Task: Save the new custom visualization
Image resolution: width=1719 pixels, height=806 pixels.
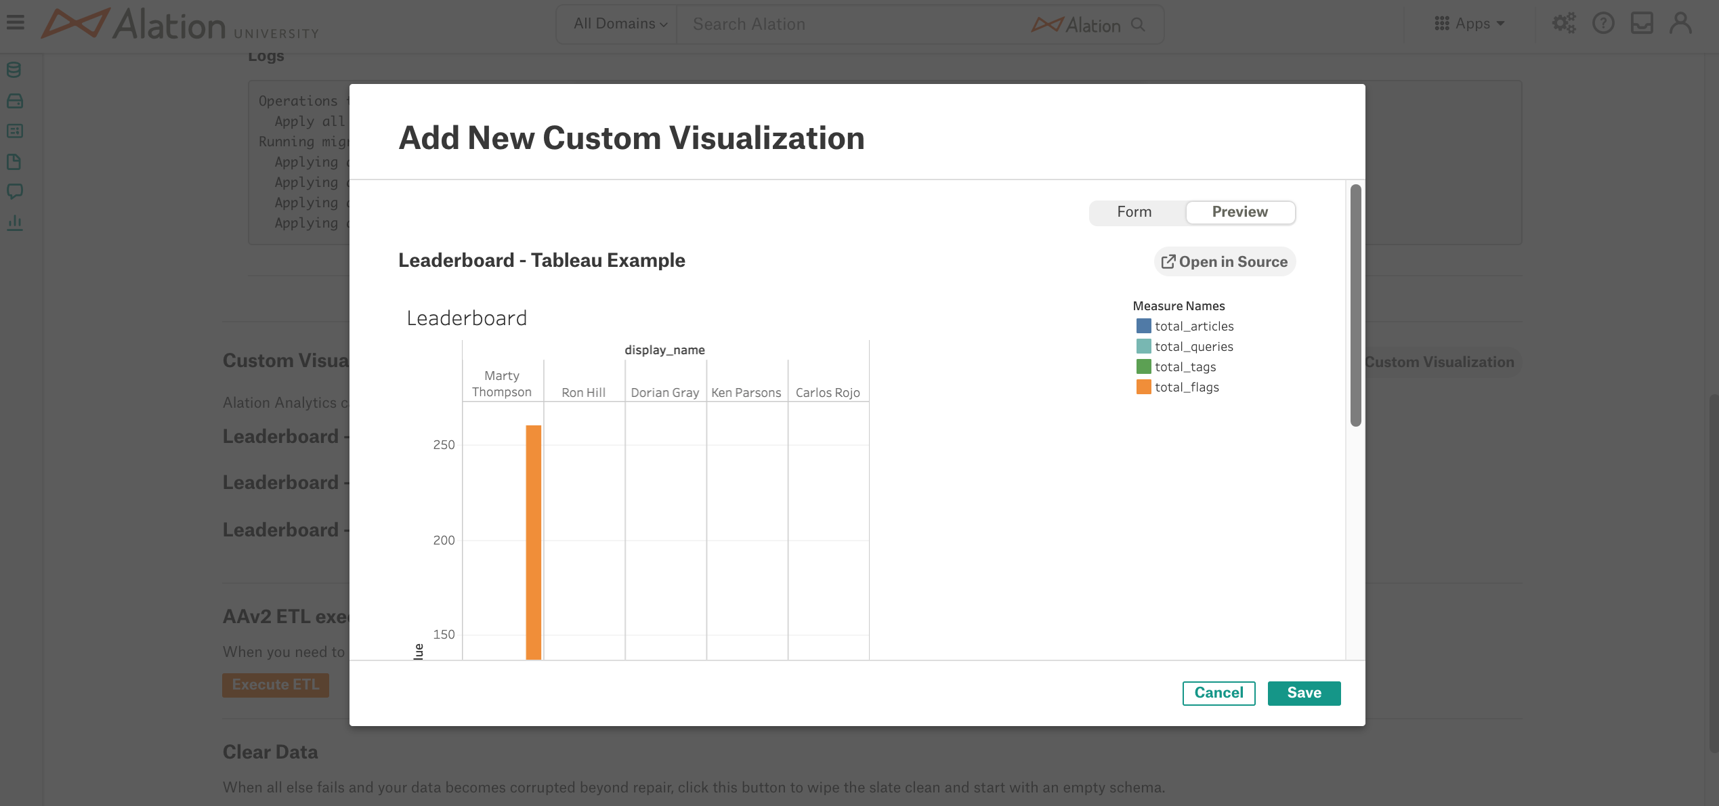Action: [x=1304, y=693]
